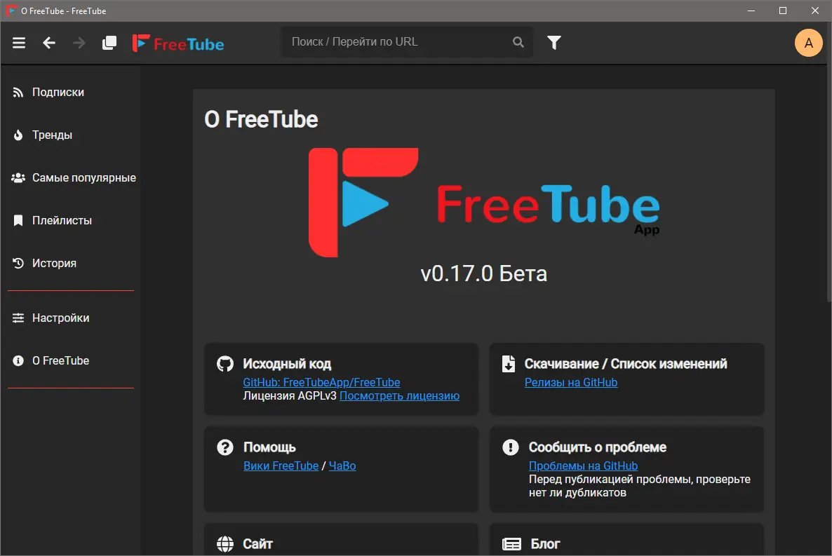Open История in the sidebar
Screen dimensions: 832x556
71,263
